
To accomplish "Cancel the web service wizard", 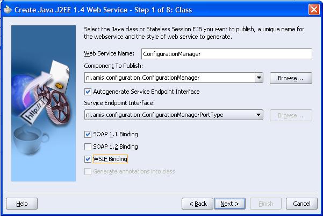I will 302,204.
